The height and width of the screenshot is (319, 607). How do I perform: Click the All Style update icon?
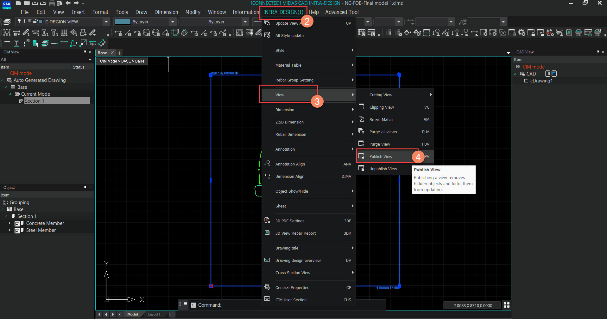[x=267, y=35]
